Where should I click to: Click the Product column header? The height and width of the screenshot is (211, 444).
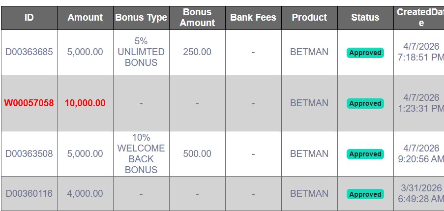(x=309, y=18)
